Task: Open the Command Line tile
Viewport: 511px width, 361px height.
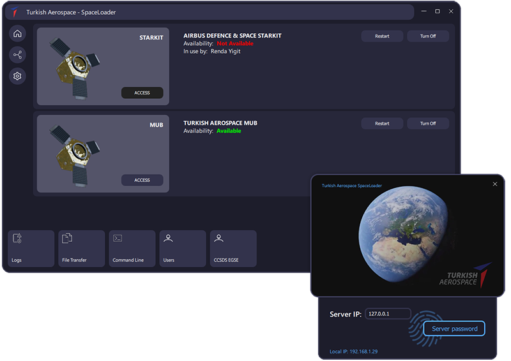Action: coord(132,249)
